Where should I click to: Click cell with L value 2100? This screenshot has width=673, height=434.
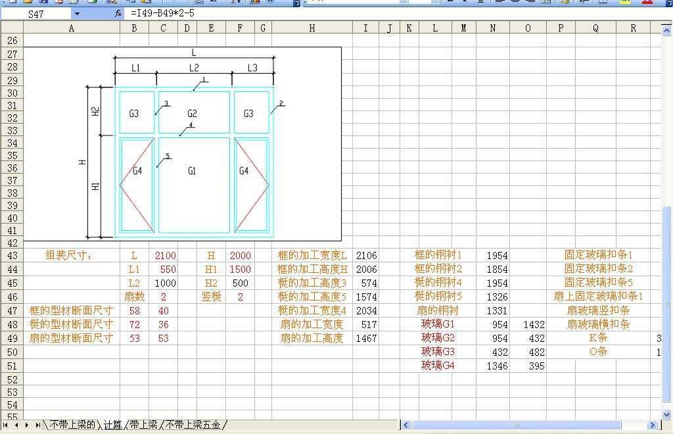165,255
